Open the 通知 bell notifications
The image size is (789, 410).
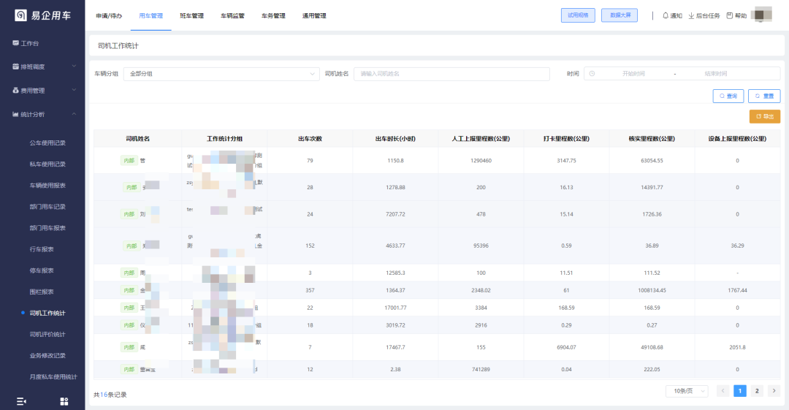671,15
